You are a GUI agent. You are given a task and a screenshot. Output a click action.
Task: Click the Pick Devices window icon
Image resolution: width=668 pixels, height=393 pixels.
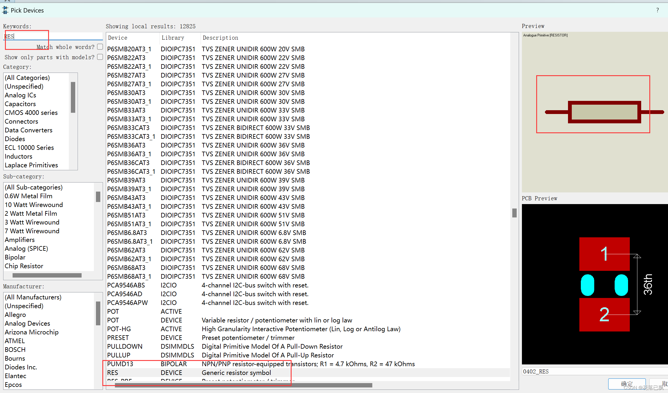[5, 10]
